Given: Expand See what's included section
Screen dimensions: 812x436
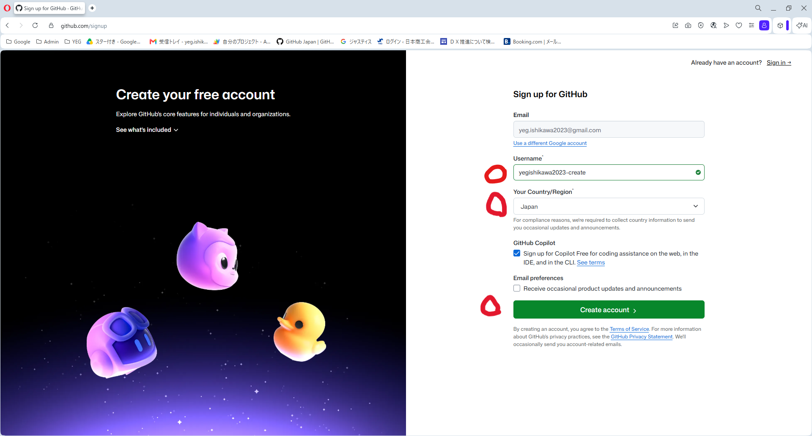Looking at the screenshot, I should pyautogui.click(x=147, y=130).
